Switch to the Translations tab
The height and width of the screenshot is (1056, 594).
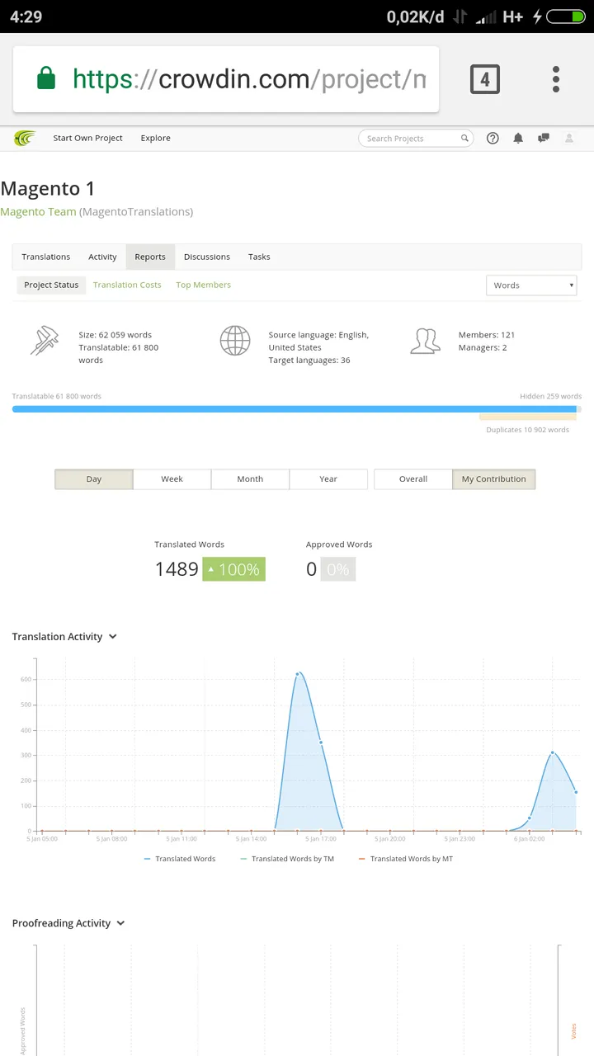click(x=46, y=257)
